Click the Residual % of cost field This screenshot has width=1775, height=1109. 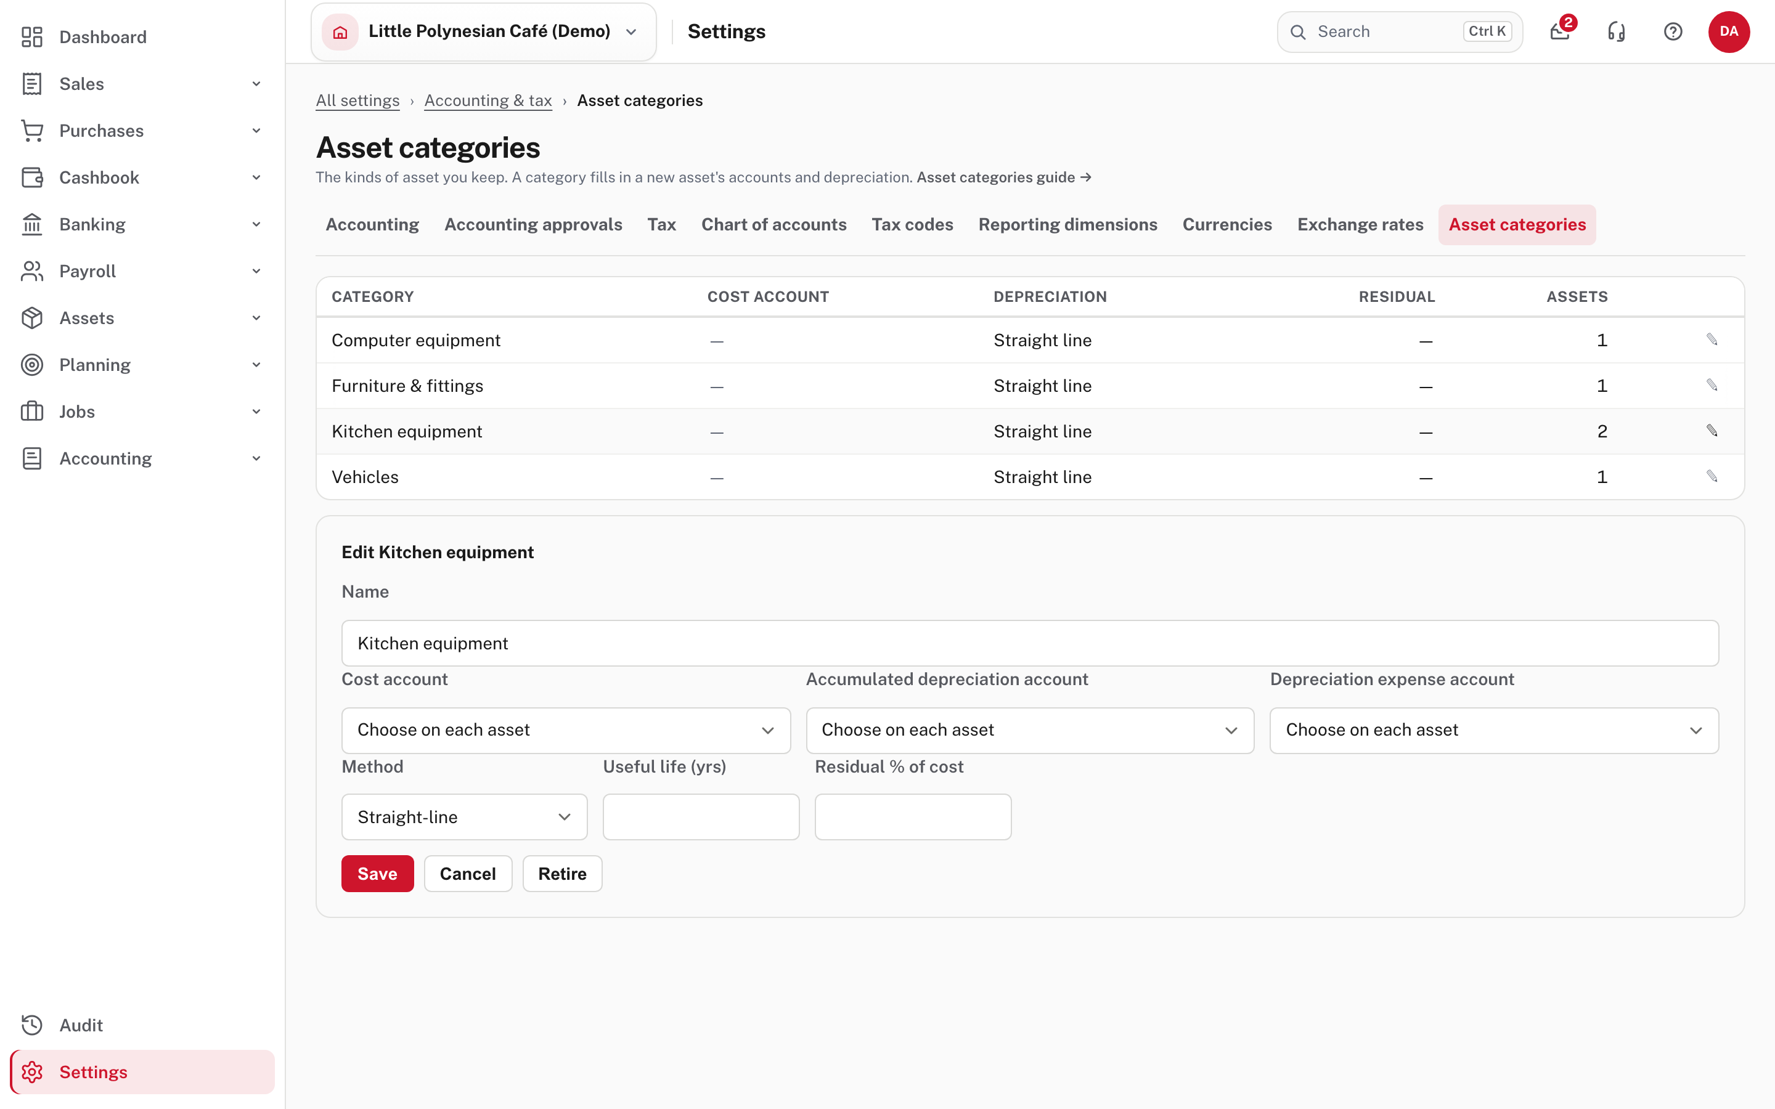tap(912, 816)
